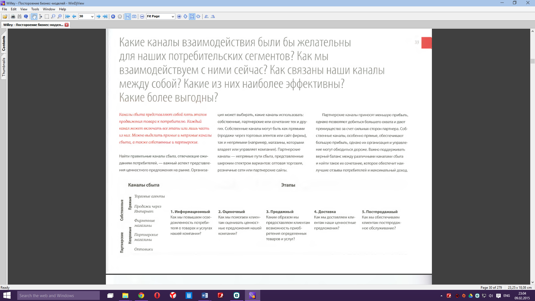535x301 pixels.
Task: Open the red PDF app taskbar icon
Action: point(221,295)
